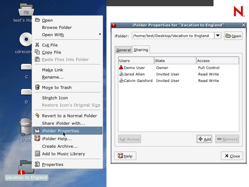This screenshot has height=187, width=249.
Task: Select the C drive icon on desktop
Action: [26, 67]
